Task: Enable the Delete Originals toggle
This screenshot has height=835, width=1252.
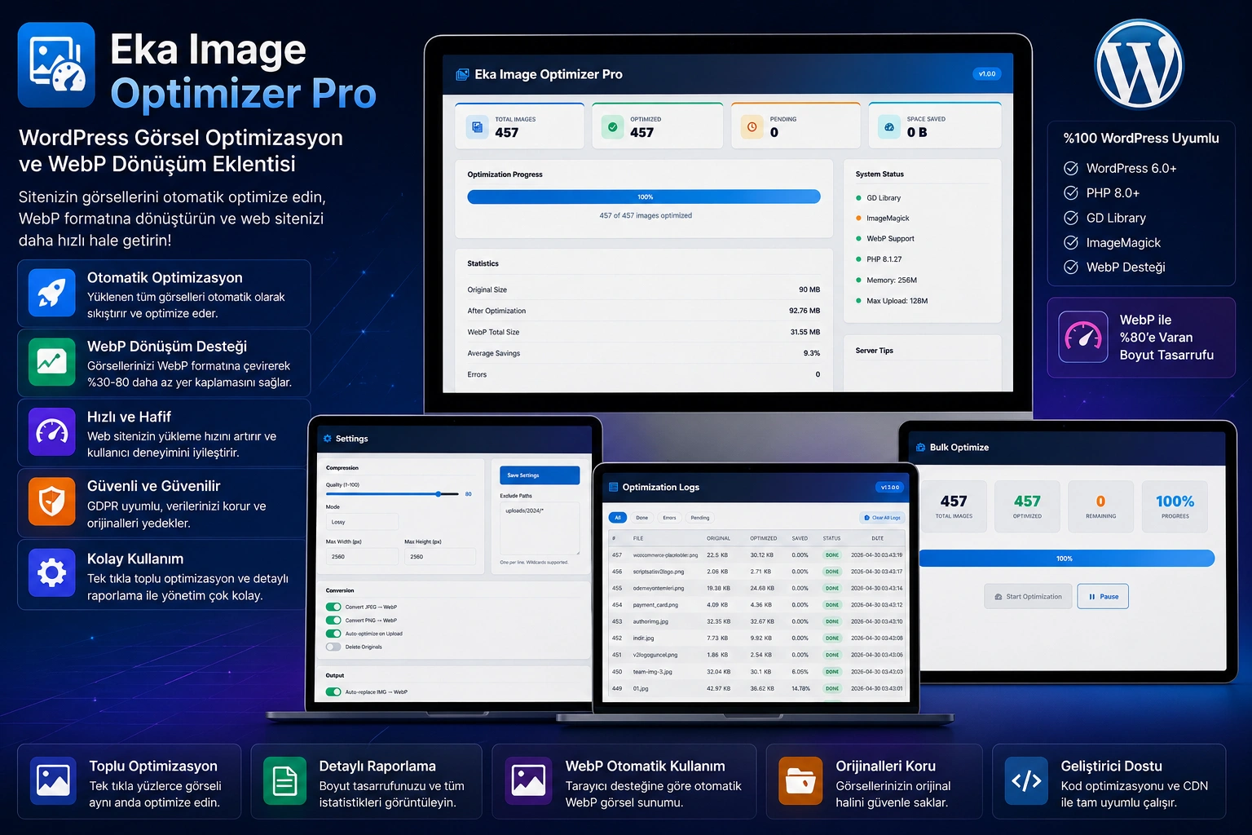Action: click(x=333, y=647)
